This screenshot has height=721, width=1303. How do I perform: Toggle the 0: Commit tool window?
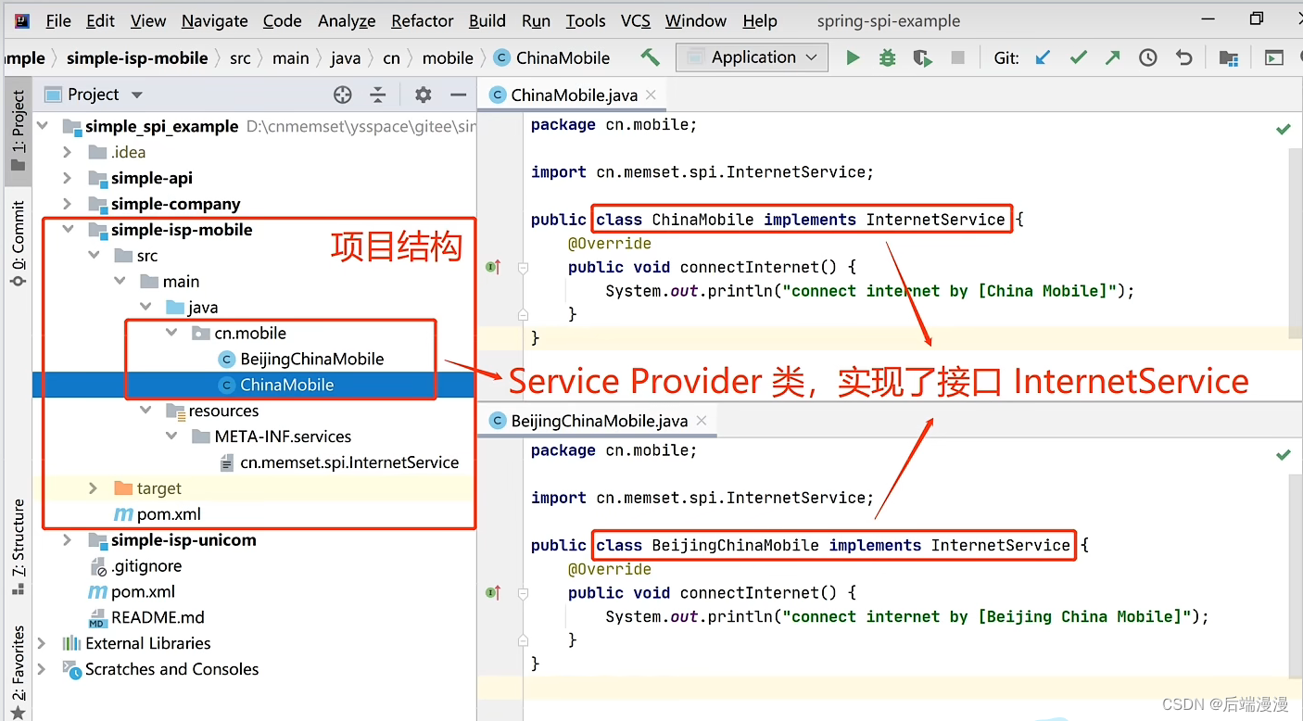tap(18, 243)
